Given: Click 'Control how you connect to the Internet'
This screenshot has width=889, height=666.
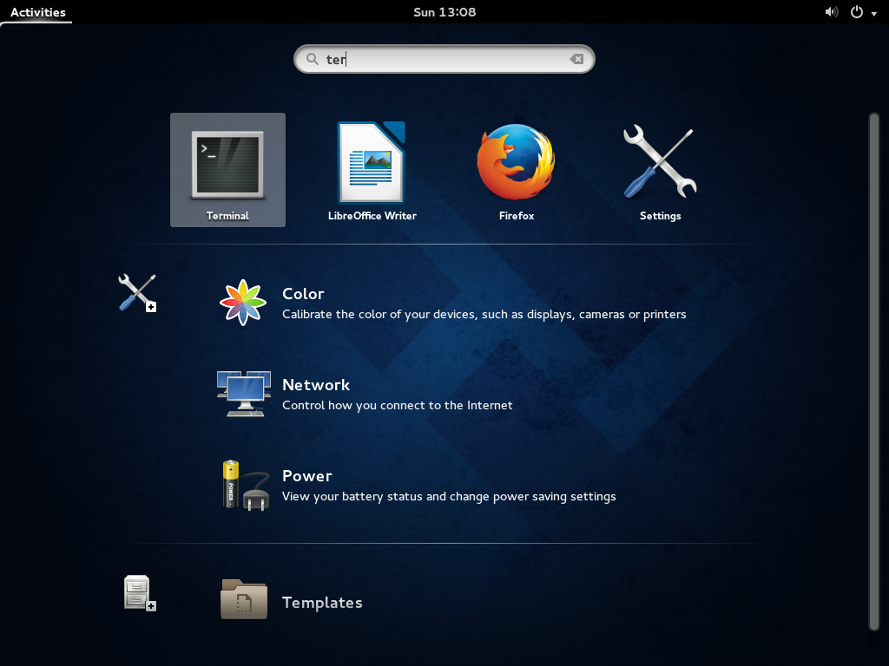Looking at the screenshot, I should (398, 406).
